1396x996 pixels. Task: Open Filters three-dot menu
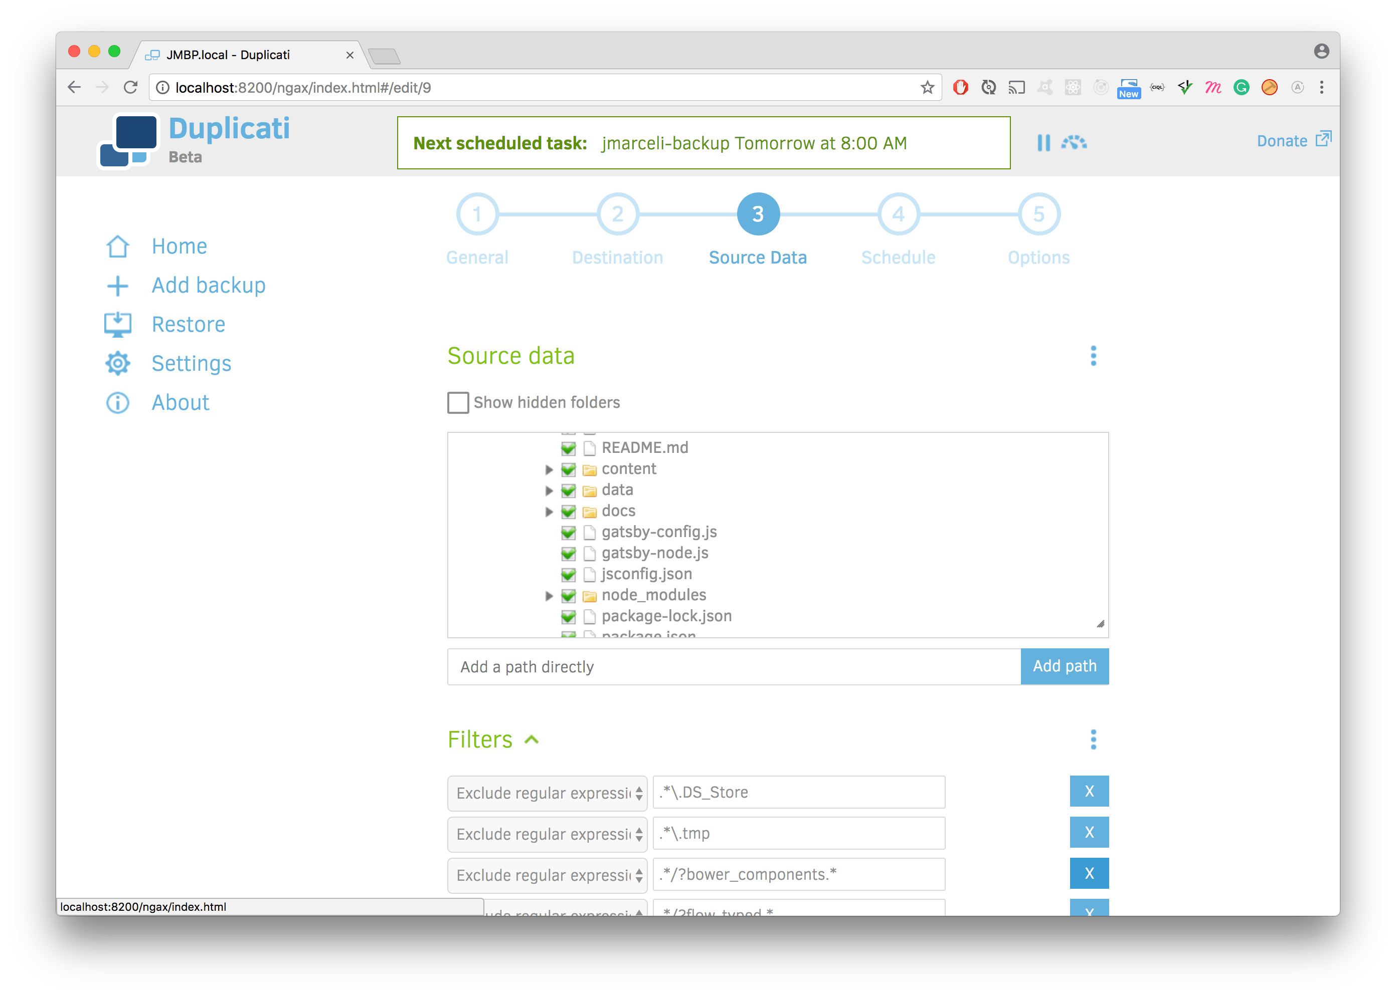1093,739
